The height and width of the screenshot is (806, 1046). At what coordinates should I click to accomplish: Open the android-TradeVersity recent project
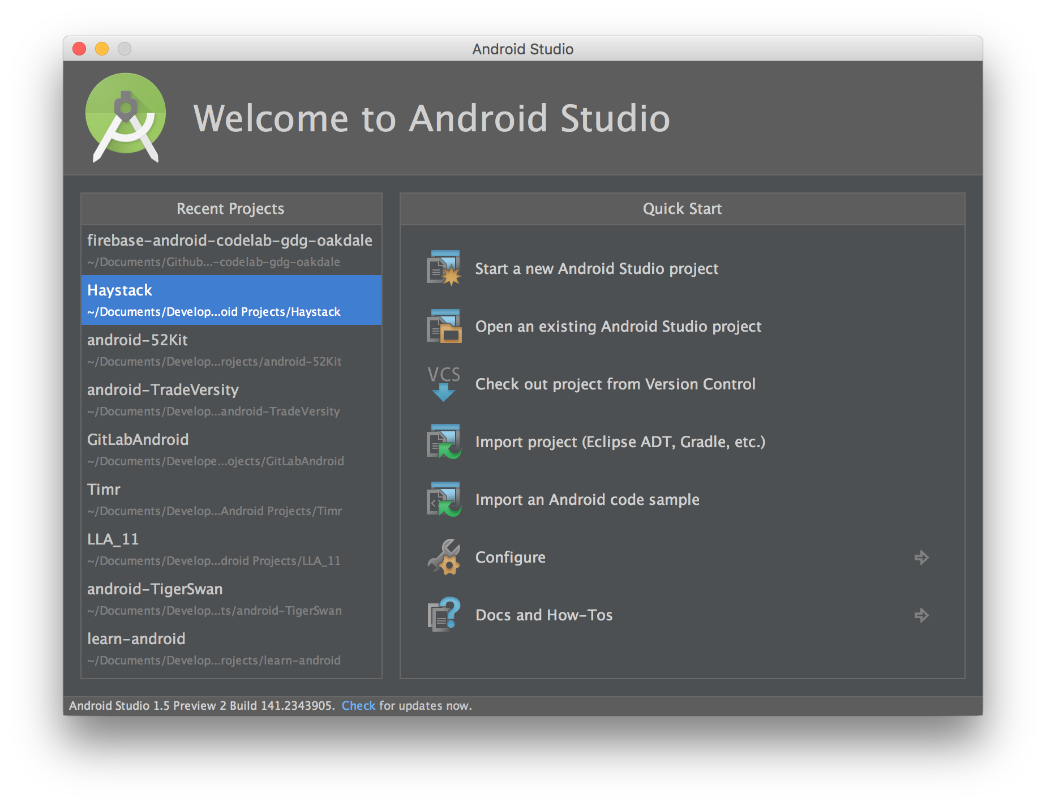[x=232, y=400]
